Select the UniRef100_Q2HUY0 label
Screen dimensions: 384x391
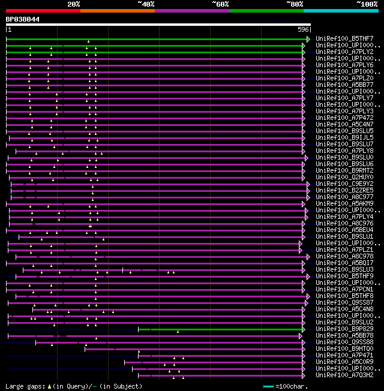point(344,178)
